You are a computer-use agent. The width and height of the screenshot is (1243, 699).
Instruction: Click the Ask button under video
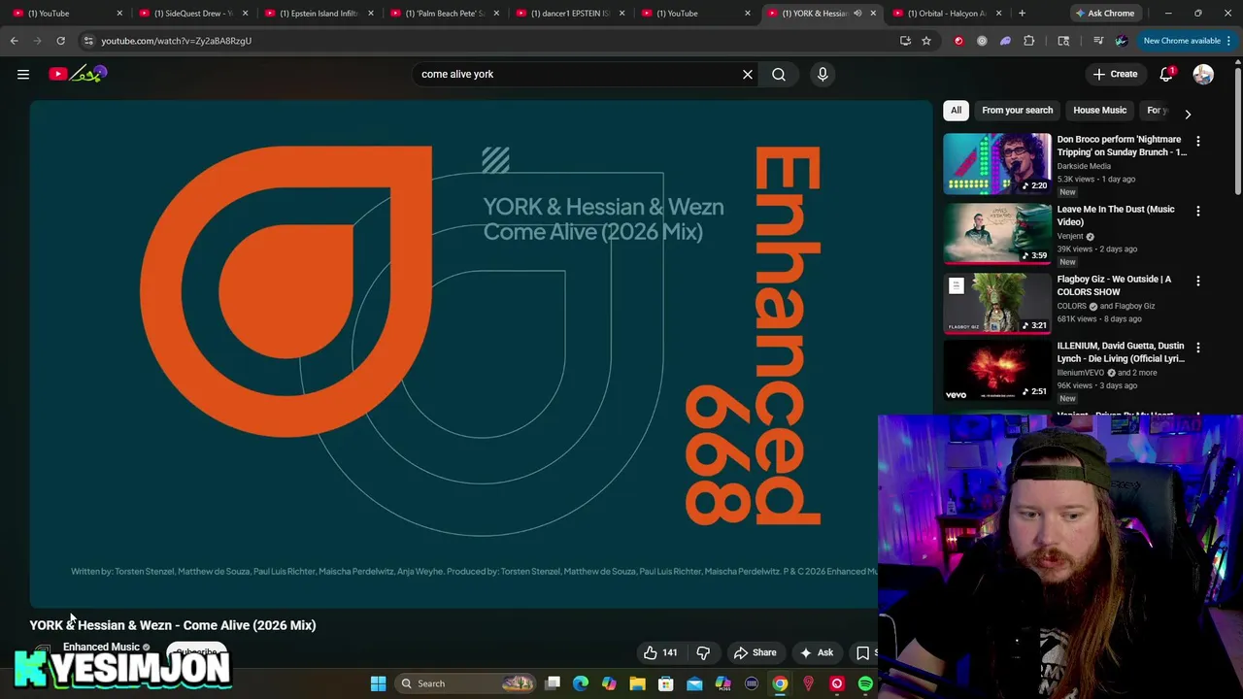click(816, 652)
